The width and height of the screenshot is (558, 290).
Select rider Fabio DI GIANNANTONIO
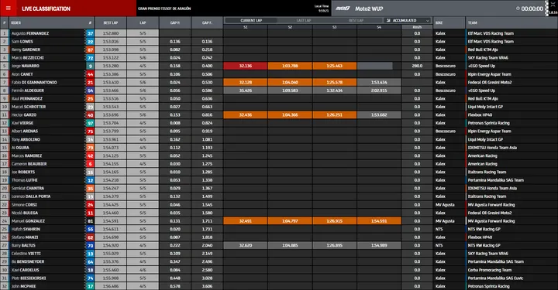click(34, 82)
